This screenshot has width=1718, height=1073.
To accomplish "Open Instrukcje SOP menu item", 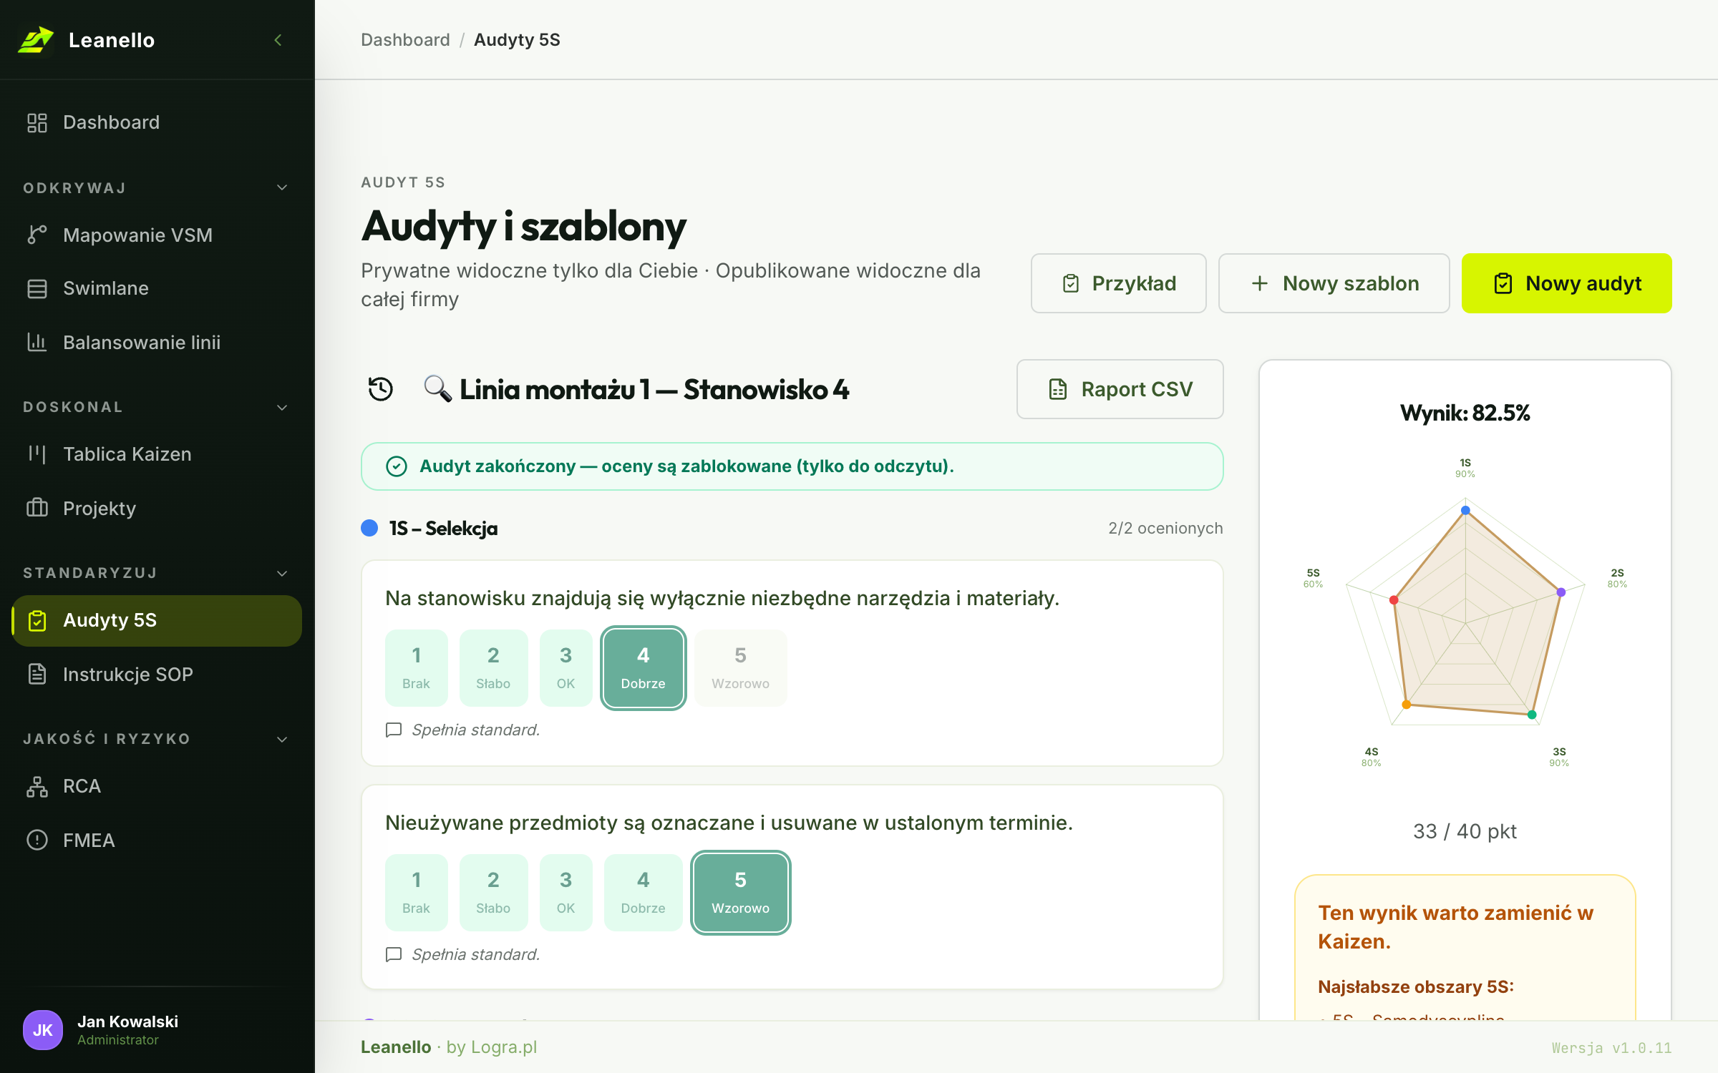I will [157, 674].
